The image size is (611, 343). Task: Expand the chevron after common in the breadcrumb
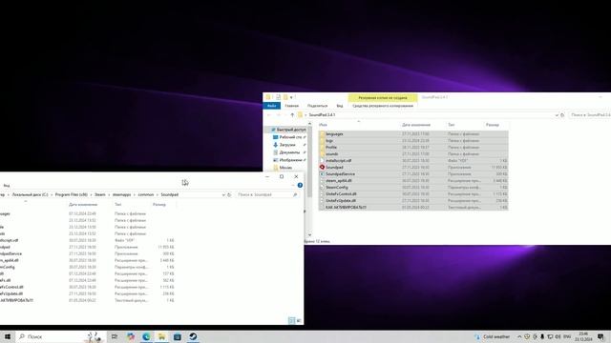click(158, 194)
